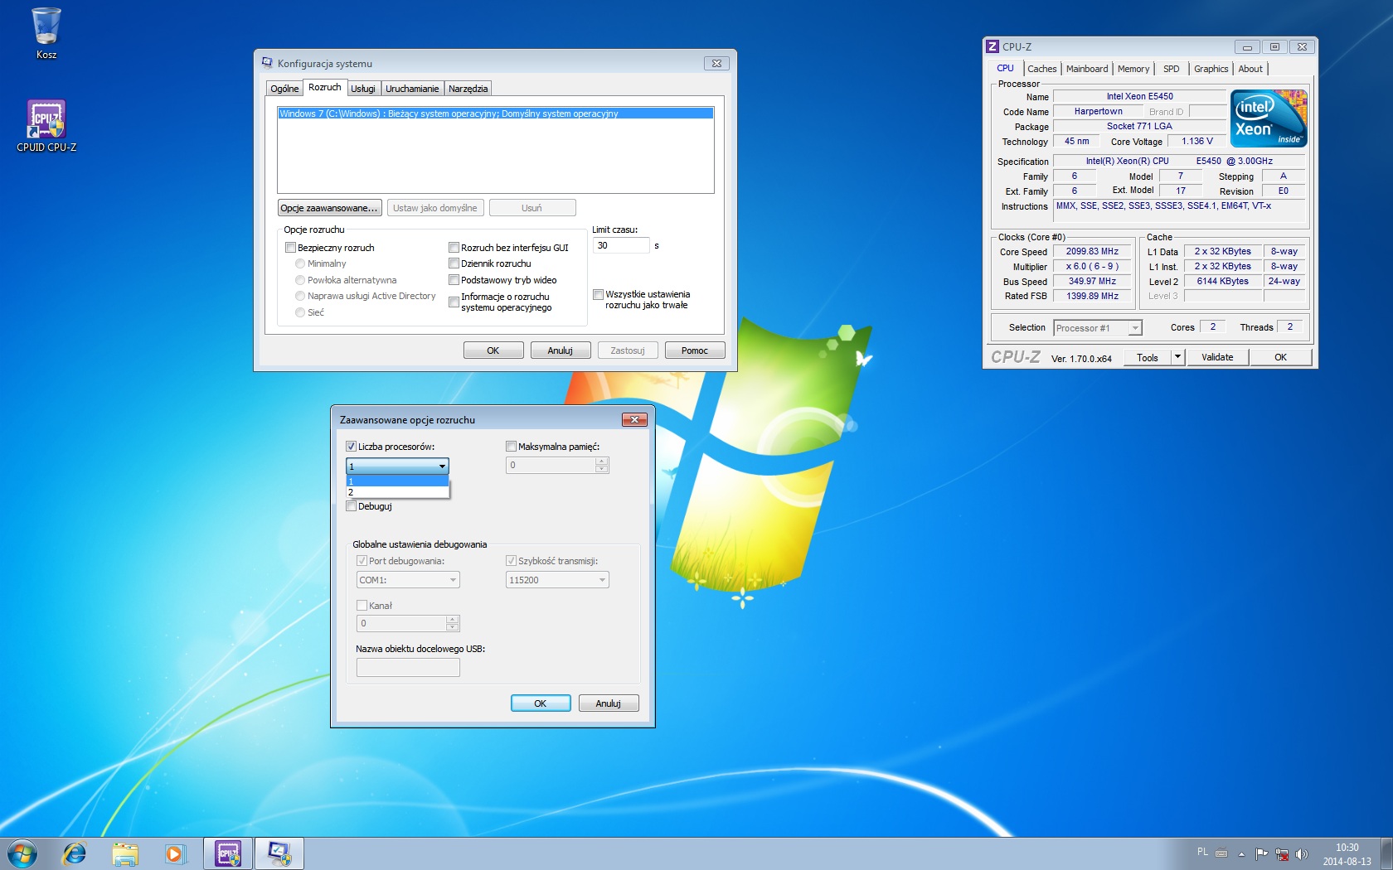1393x870 pixels.
Task: Toggle Liczba procesorów checkbox
Action: click(x=351, y=447)
